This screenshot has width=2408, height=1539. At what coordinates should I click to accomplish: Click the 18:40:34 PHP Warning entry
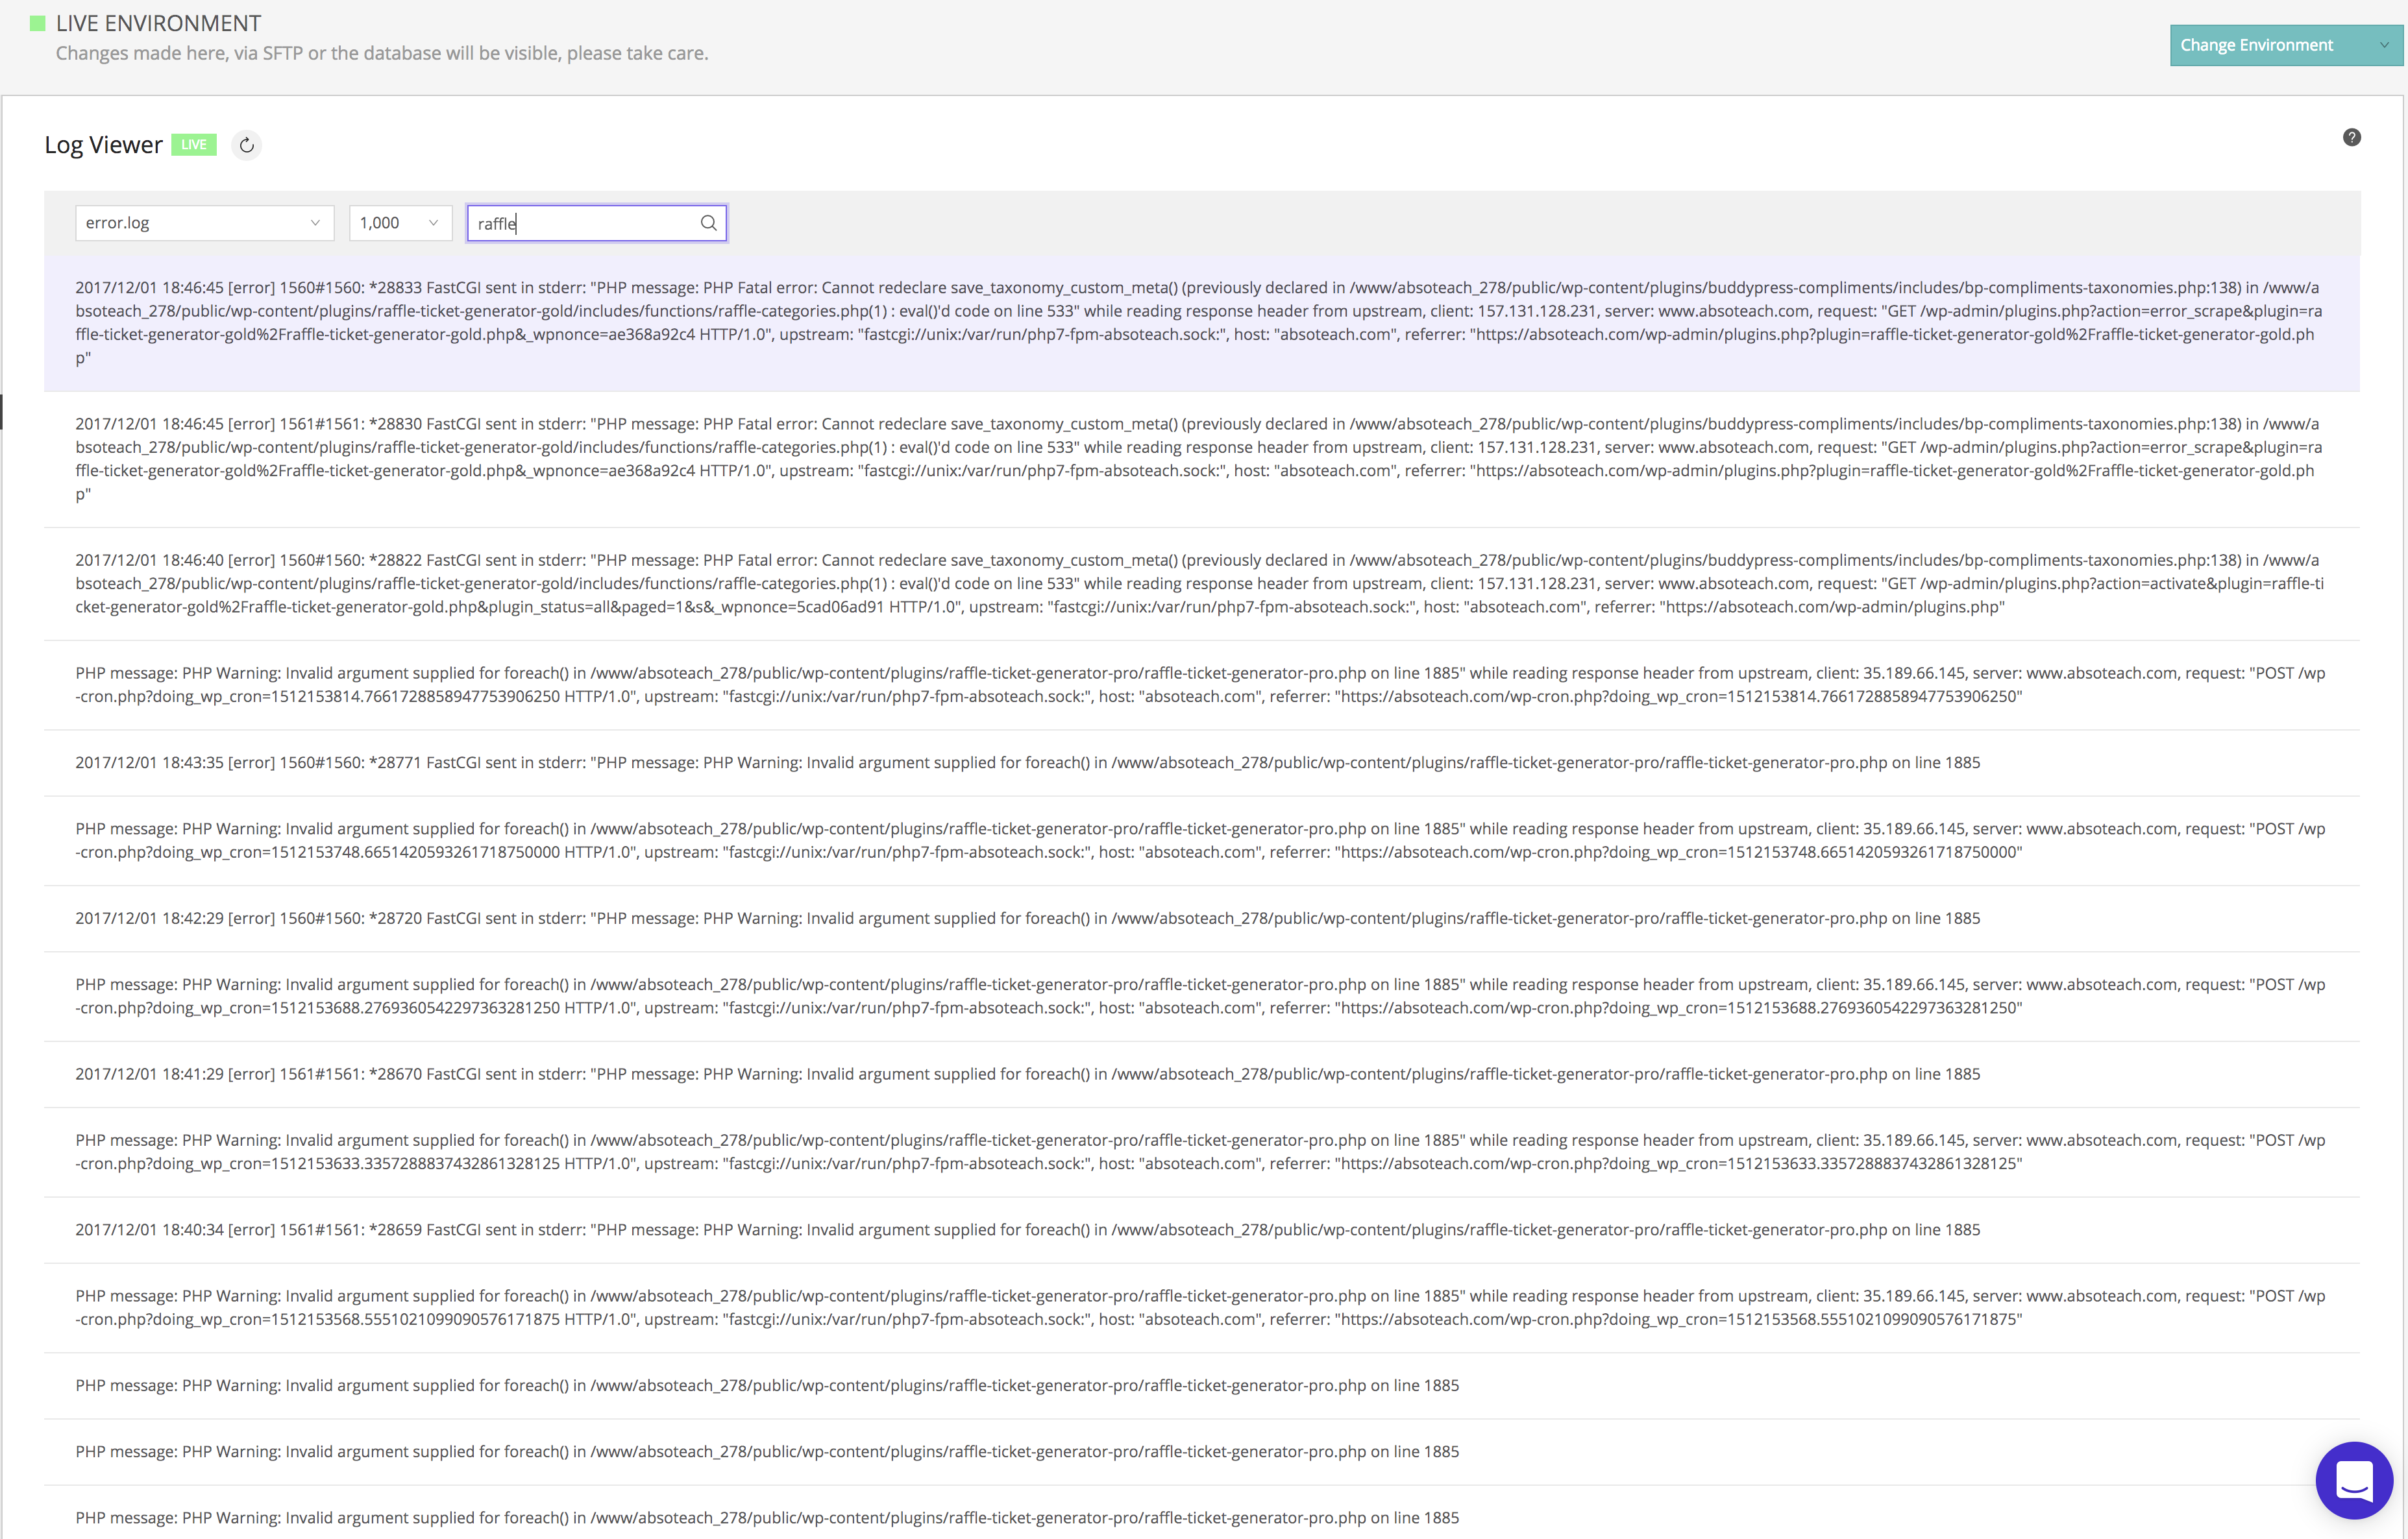(x=1027, y=1230)
